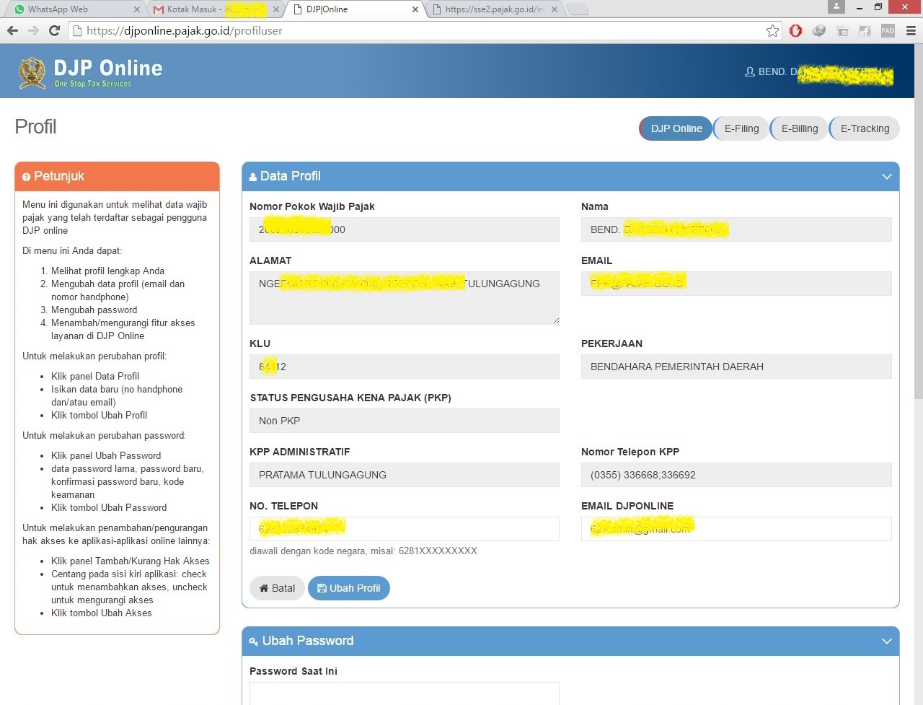The width and height of the screenshot is (923, 705).
Task: Click the Password Saat Ini field
Action: 405,693
